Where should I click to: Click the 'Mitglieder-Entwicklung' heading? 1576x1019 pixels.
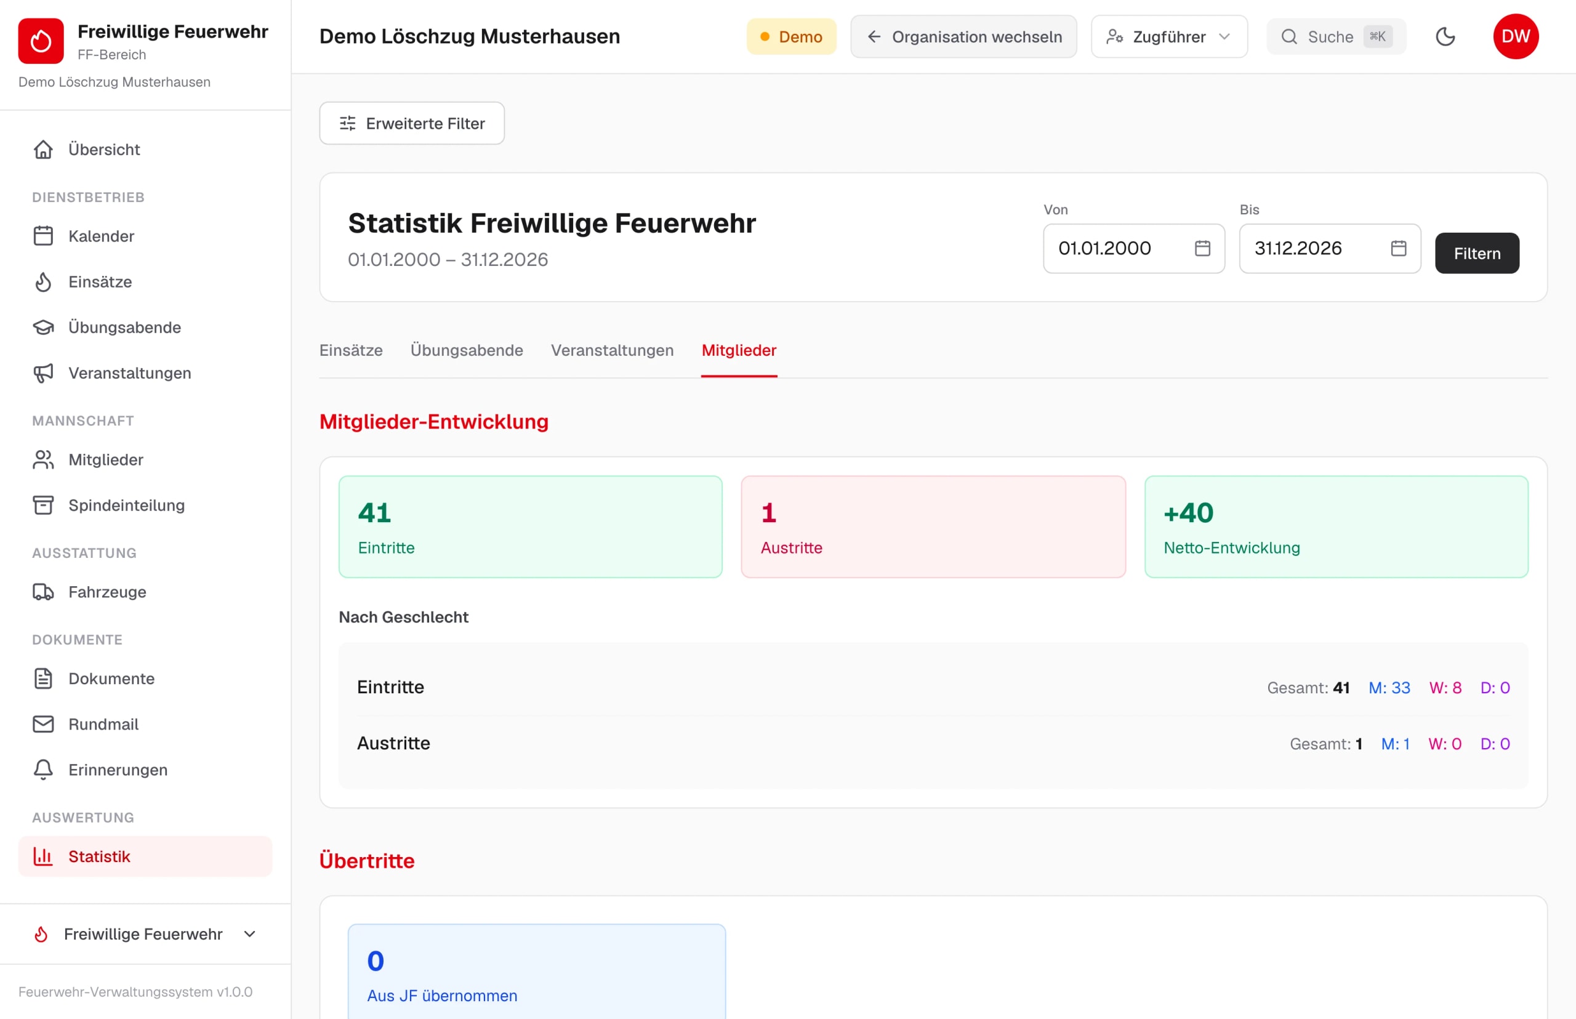[433, 422]
